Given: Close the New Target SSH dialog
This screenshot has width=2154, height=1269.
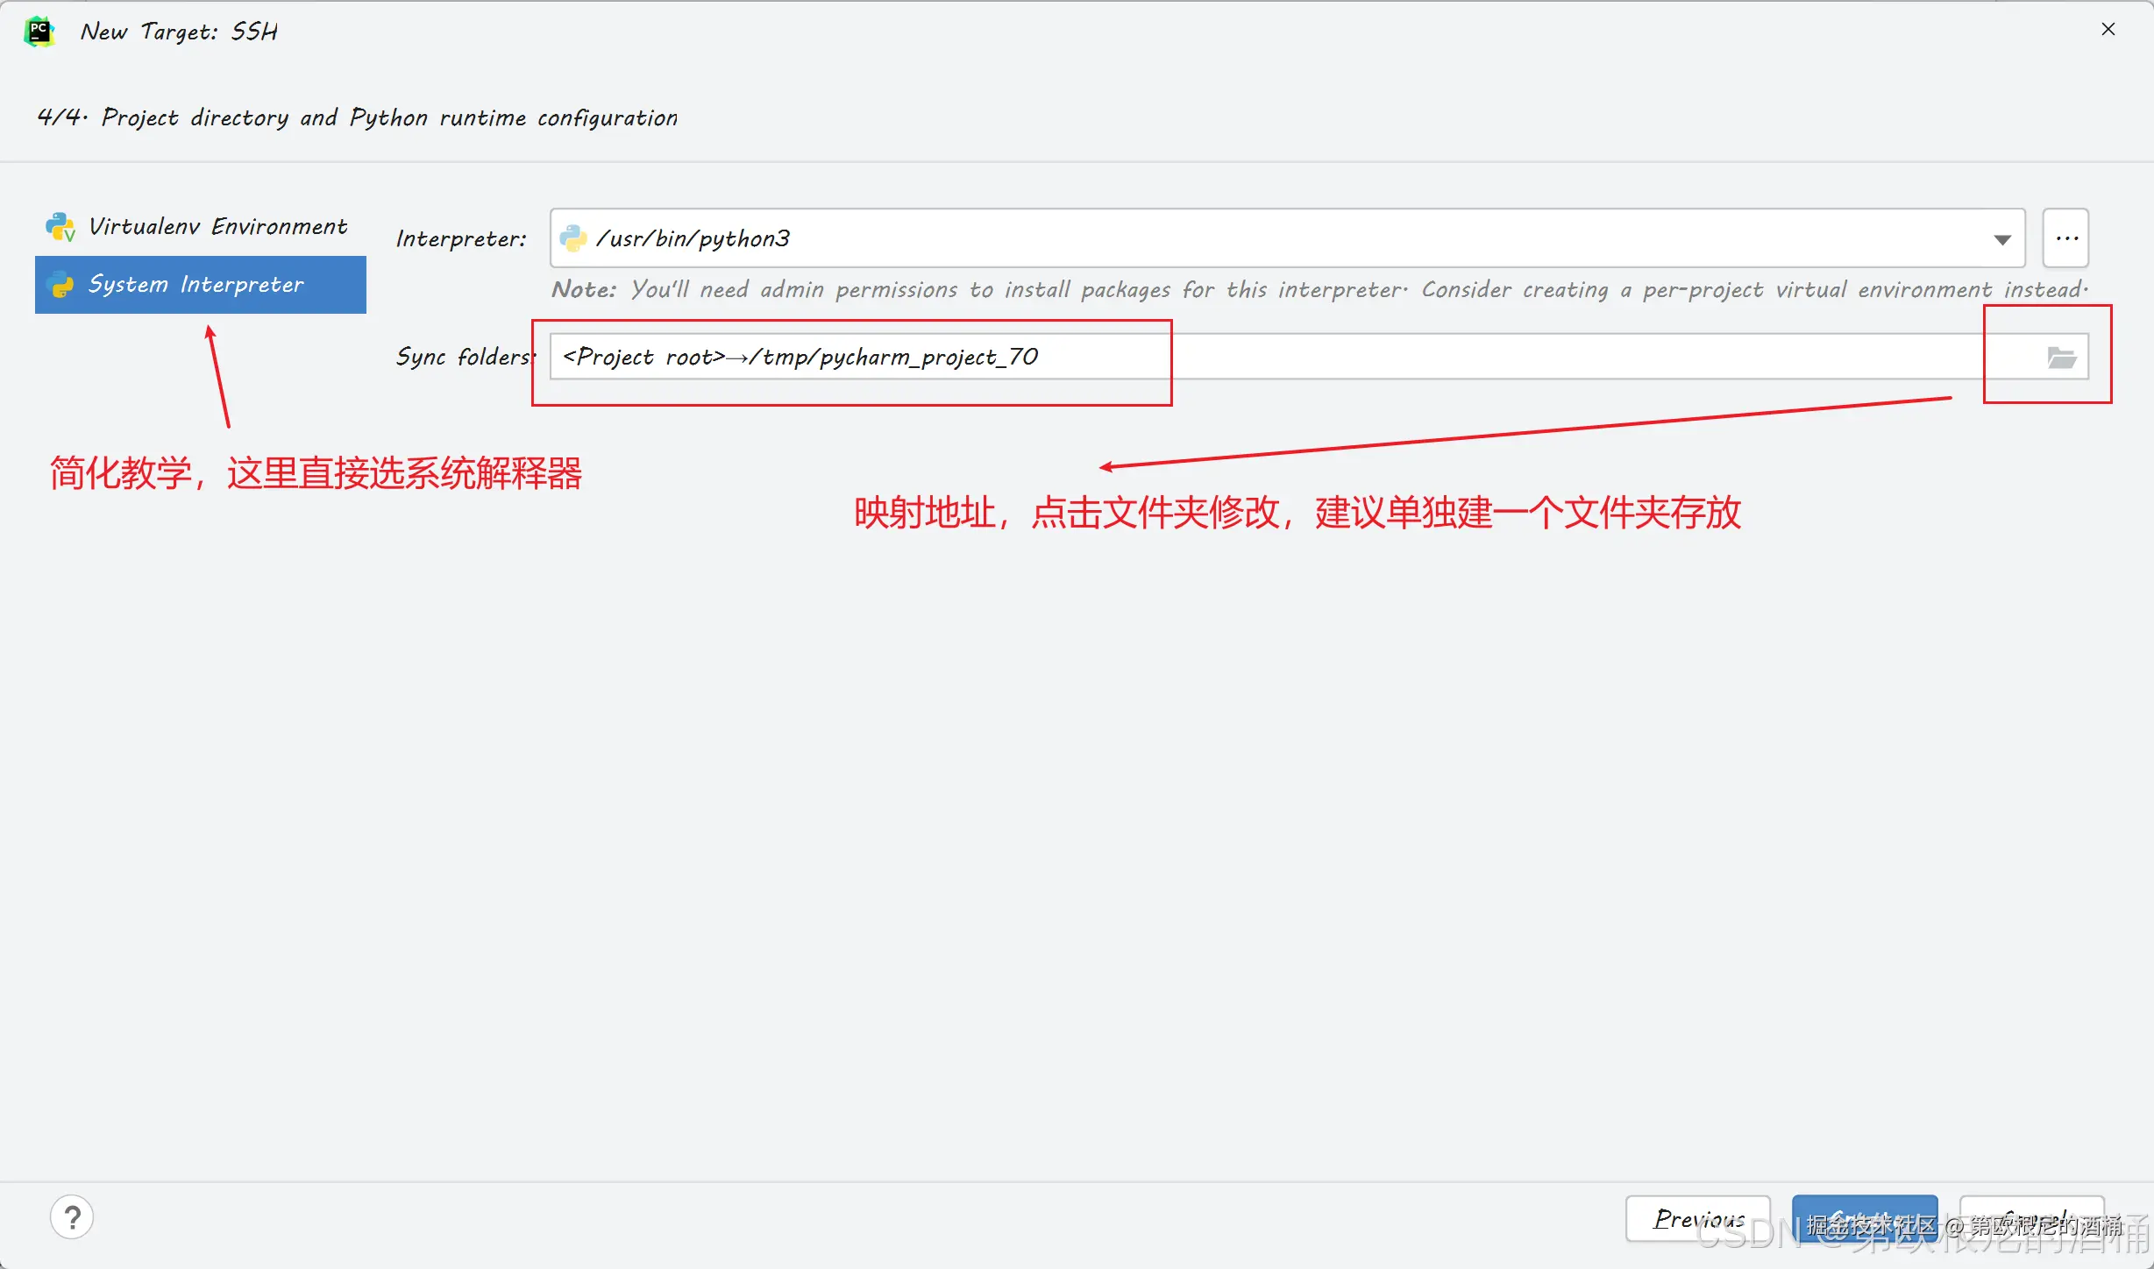Looking at the screenshot, I should coord(2108,30).
